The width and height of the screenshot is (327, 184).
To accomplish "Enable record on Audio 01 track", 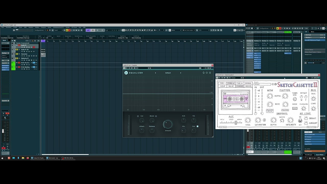I will coord(34,47).
